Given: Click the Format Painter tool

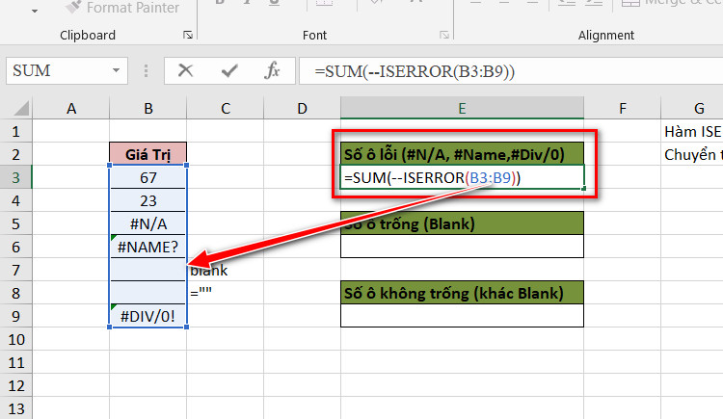Looking at the screenshot, I should click(122, 7).
